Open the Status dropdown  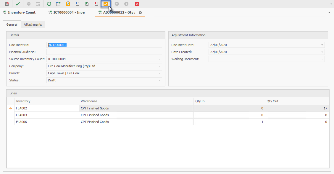click(x=159, y=80)
